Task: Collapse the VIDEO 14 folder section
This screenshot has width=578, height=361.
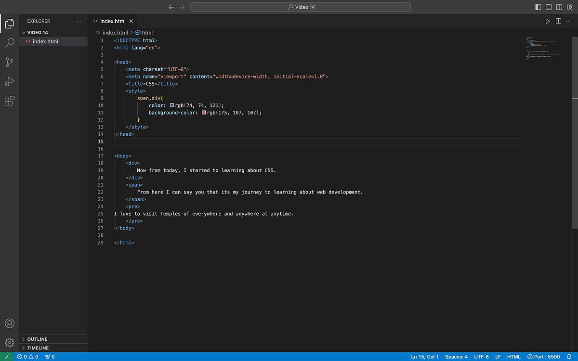Action: pyautogui.click(x=53, y=33)
